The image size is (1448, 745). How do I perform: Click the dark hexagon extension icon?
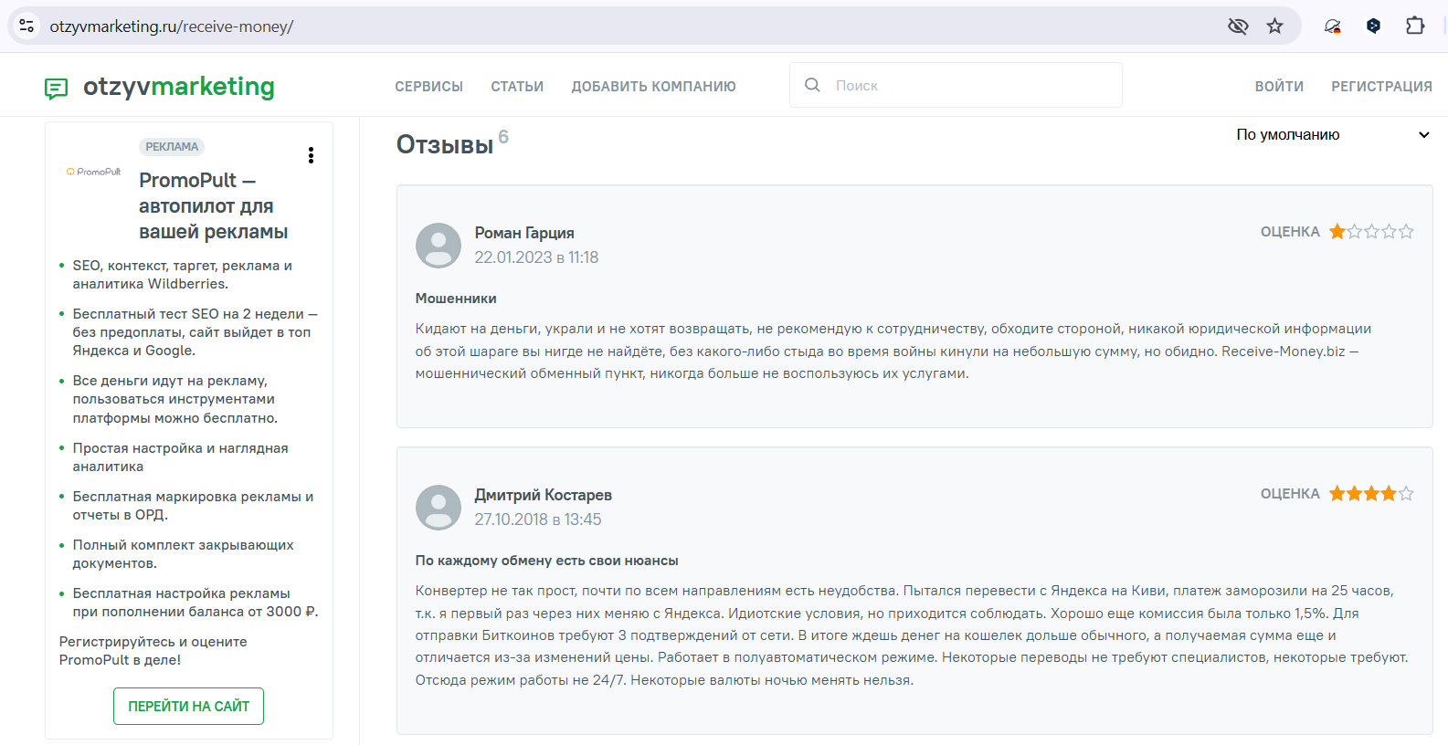coord(1373,26)
